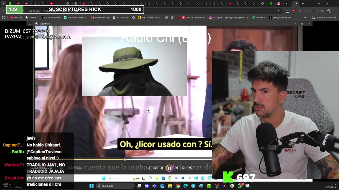Open Mi Chavaleria bookmark
The height and width of the screenshot is (190, 339).
point(121,18)
